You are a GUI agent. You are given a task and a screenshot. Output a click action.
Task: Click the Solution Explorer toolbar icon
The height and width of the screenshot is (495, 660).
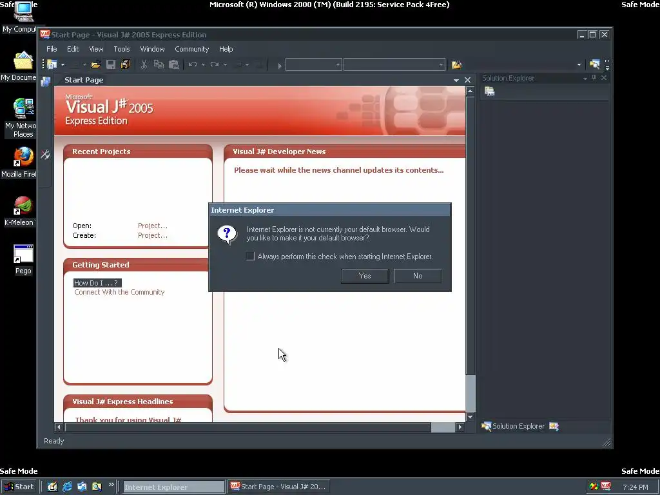[x=594, y=64]
